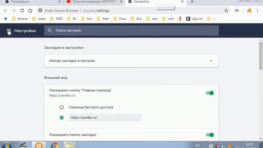Click the volume speaker tray icon
Viewport: 263px width, 148px height.
click(x=223, y=146)
